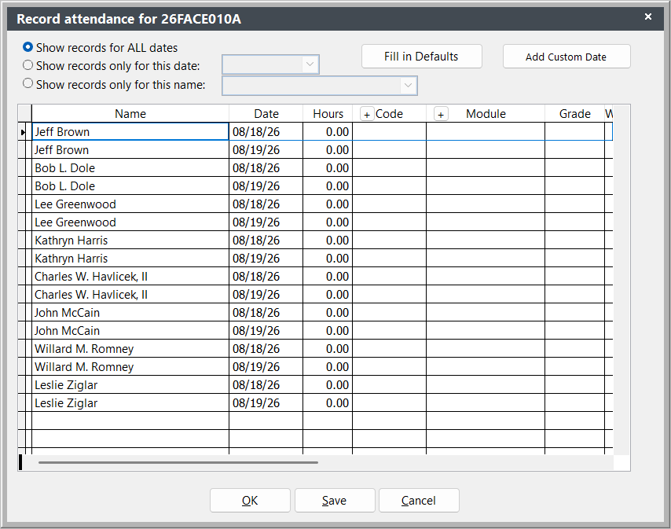Open the date filter dropdown

(x=310, y=64)
